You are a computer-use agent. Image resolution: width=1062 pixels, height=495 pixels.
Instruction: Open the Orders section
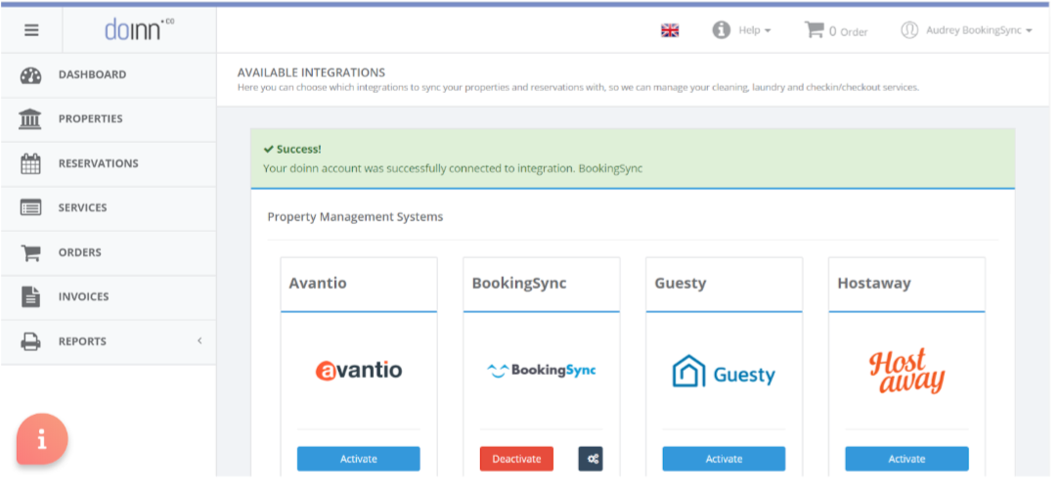[x=80, y=252]
